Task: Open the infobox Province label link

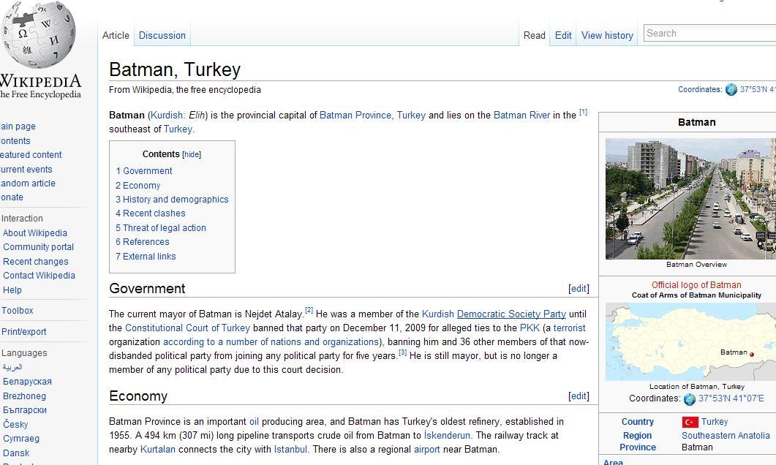Action: point(638,447)
